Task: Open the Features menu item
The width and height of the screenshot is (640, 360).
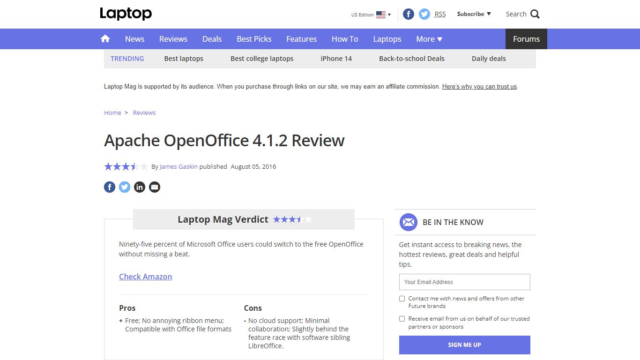Action: pos(302,39)
